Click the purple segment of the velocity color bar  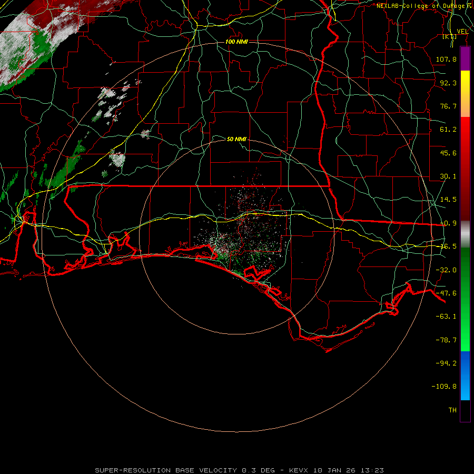[465, 59]
